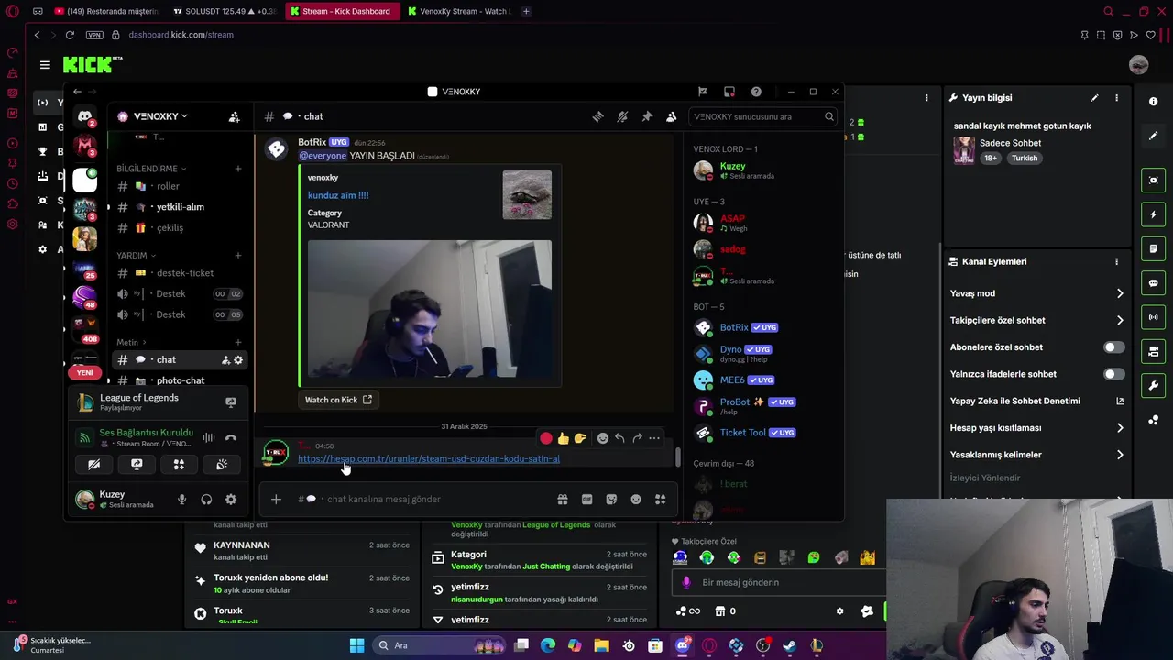The height and width of the screenshot is (660, 1173).
Task: Reply to the message using reply arrow
Action: coord(619,438)
